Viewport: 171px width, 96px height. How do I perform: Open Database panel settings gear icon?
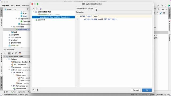[x=163, y=9]
